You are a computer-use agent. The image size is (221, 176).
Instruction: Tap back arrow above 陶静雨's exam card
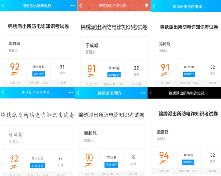point(4,5)
